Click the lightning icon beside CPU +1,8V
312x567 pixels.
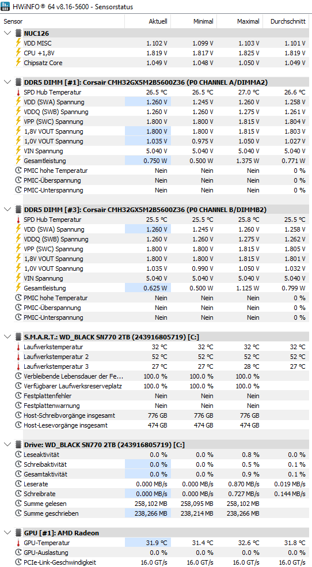(18, 53)
